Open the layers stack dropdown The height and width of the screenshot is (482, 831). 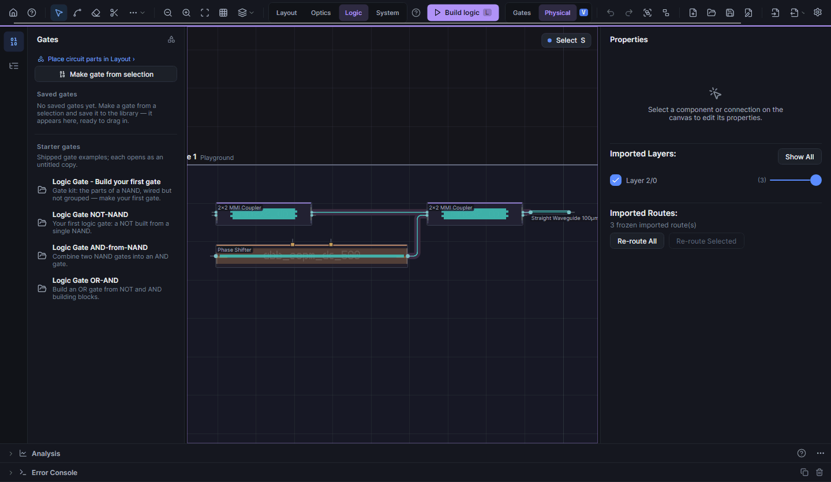(x=246, y=13)
